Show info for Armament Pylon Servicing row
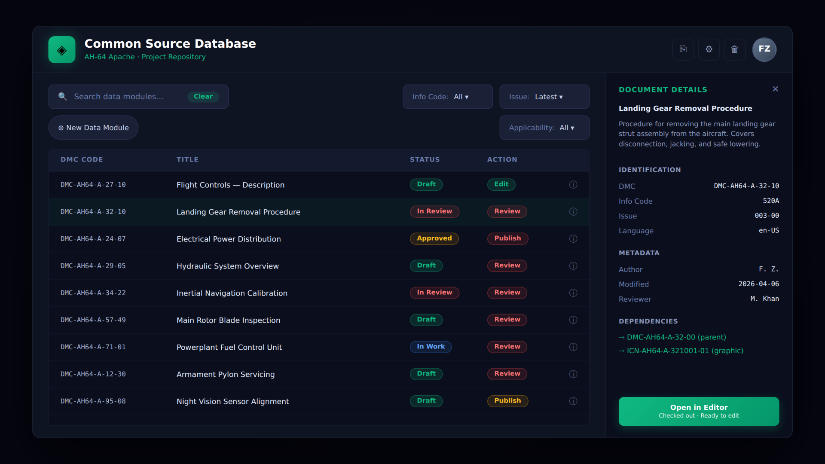Screen dimensions: 825x464 coord(573,374)
